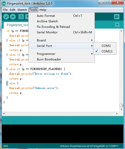
Task: Open the File menu
Action: 5,10
